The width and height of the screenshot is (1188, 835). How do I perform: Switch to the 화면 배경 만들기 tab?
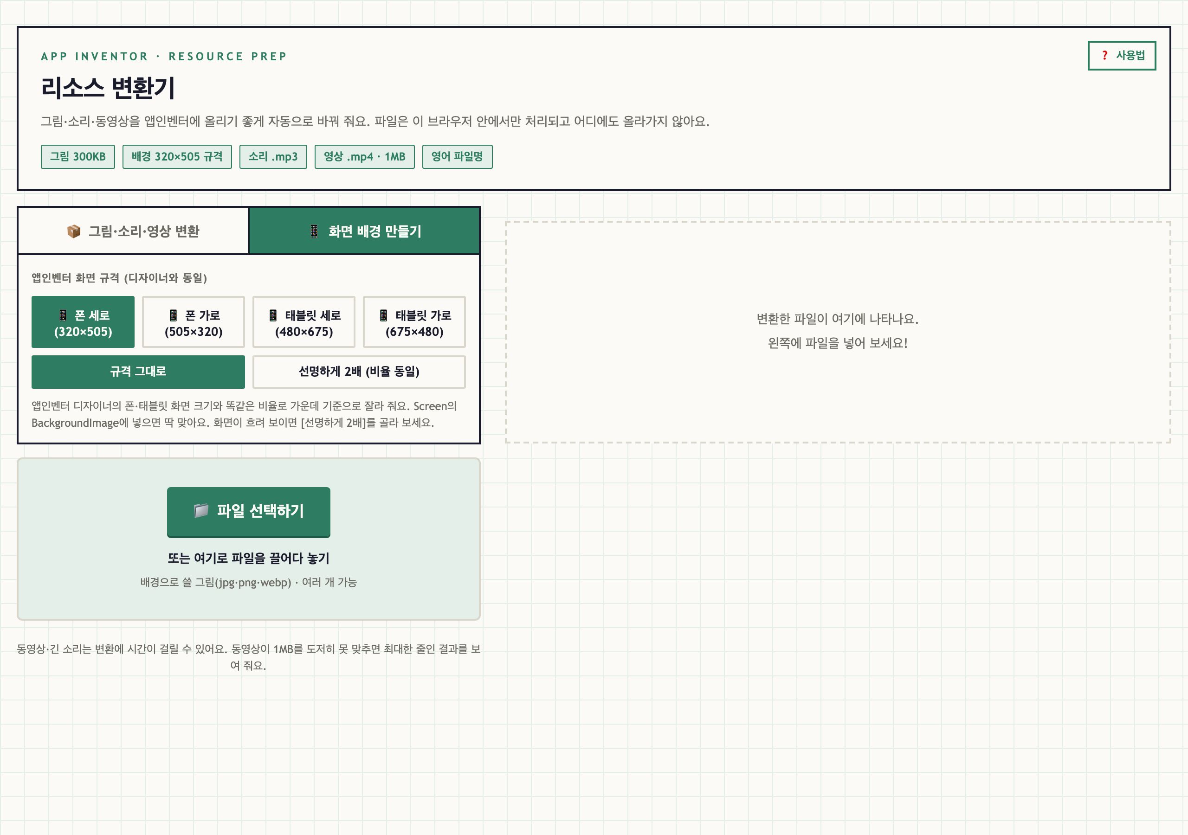[364, 231]
